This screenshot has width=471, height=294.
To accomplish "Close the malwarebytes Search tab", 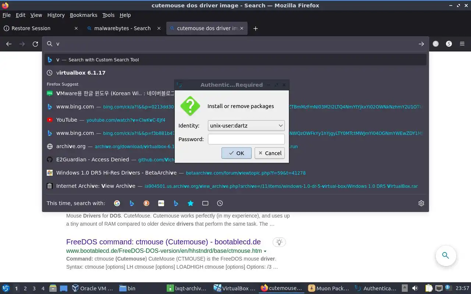I will coord(159,28).
